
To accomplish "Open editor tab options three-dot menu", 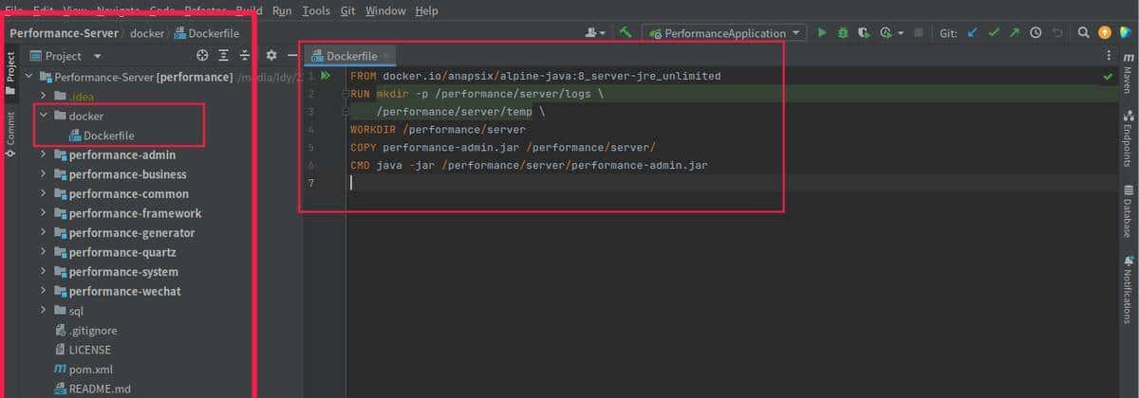I will (x=1109, y=56).
